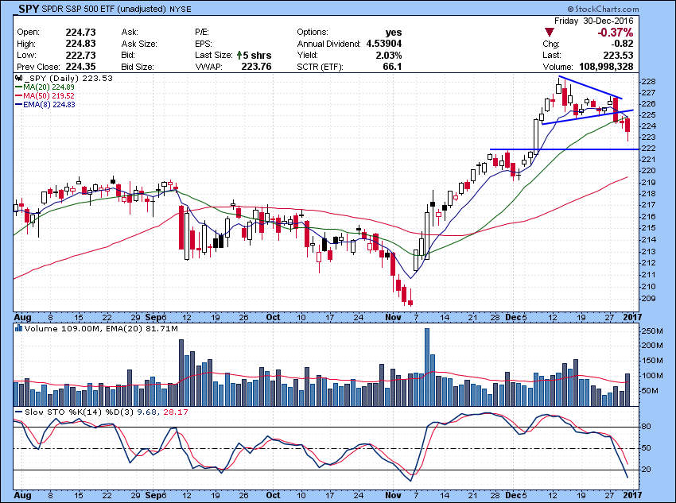Click the Low value 222.73
676x503 pixels.
click(80, 55)
